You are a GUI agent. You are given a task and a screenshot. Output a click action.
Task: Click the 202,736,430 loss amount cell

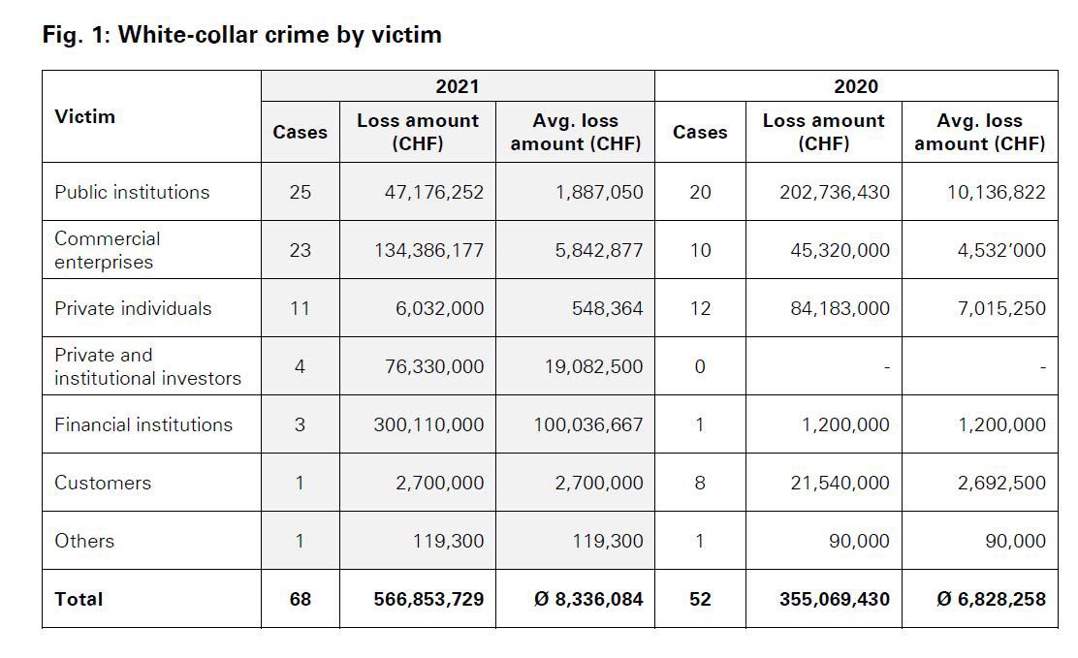point(834,192)
